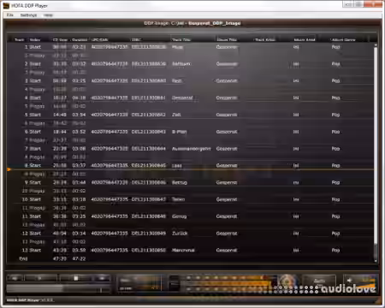Click the previous track transport button

[x=15, y=278]
